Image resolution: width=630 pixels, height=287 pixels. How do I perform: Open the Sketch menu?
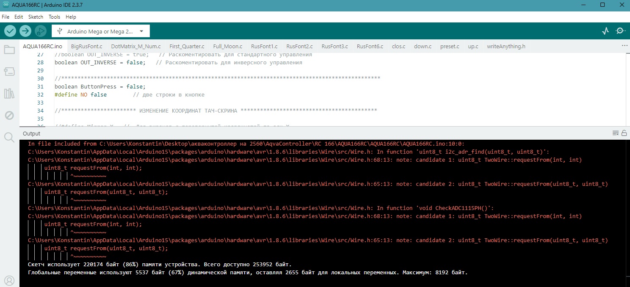(x=36, y=17)
